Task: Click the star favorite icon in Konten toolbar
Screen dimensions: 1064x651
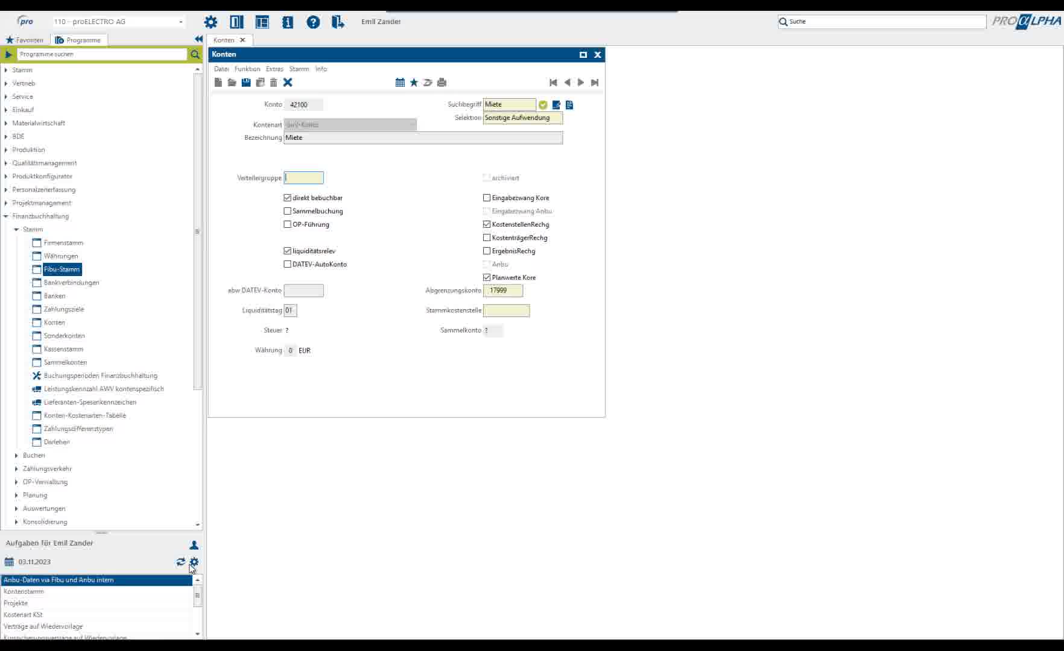Action: tap(414, 83)
